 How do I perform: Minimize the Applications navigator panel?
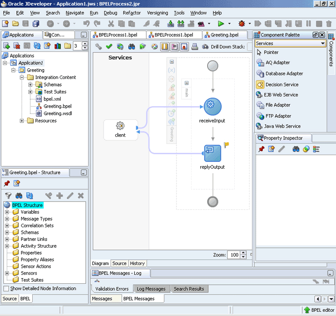point(84,35)
